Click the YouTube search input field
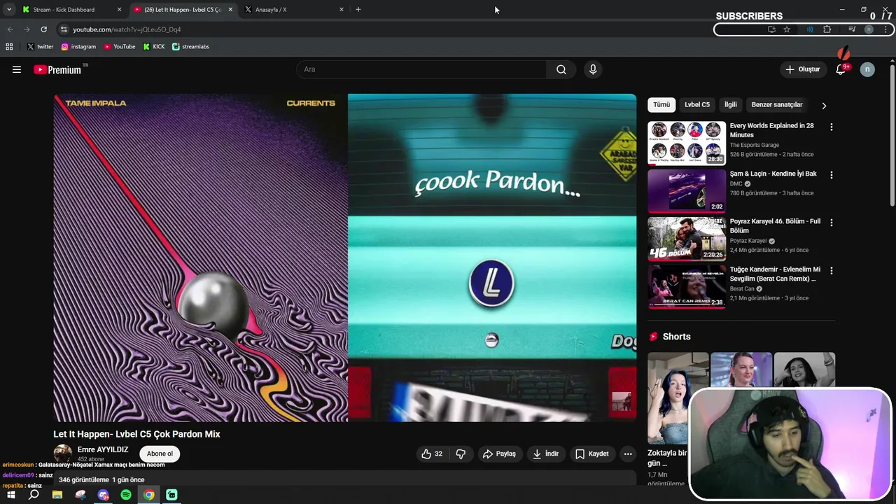This screenshot has width=896, height=504. pos(421,69)
